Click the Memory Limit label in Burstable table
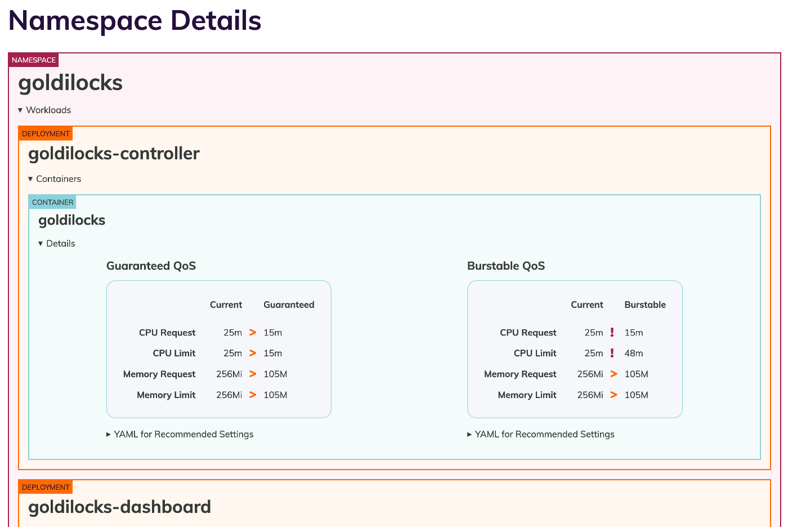 527,395
